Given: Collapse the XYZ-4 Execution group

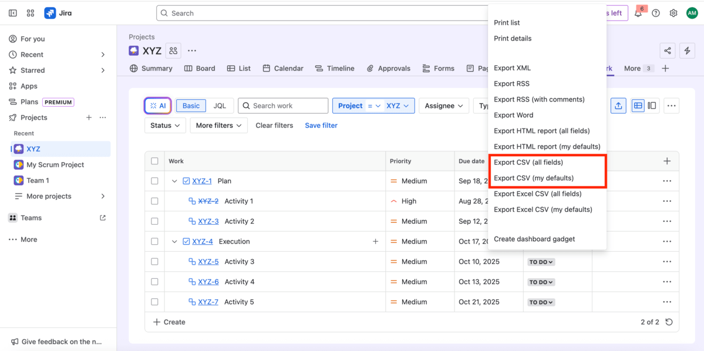Looking at the screenshot, I should coord(174,241).
